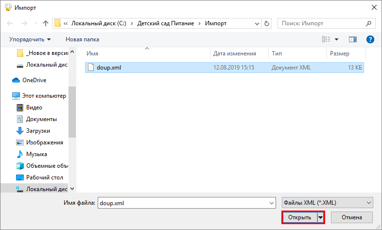Image resolution: width=382 pixels, height=230 pixels.
Task: Click the view mode icon in toolbar
Action: coord(326,39)
